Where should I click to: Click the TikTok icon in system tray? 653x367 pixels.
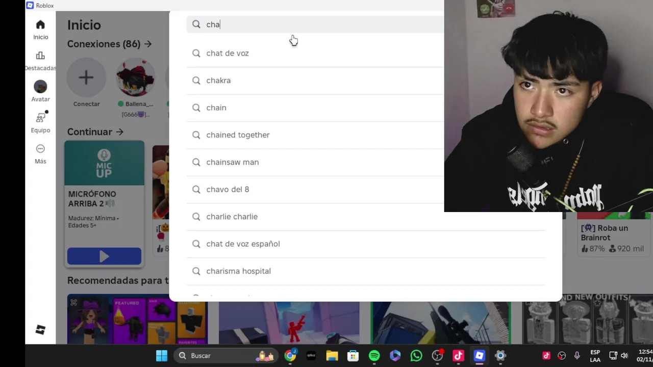(x=546, y=356)
